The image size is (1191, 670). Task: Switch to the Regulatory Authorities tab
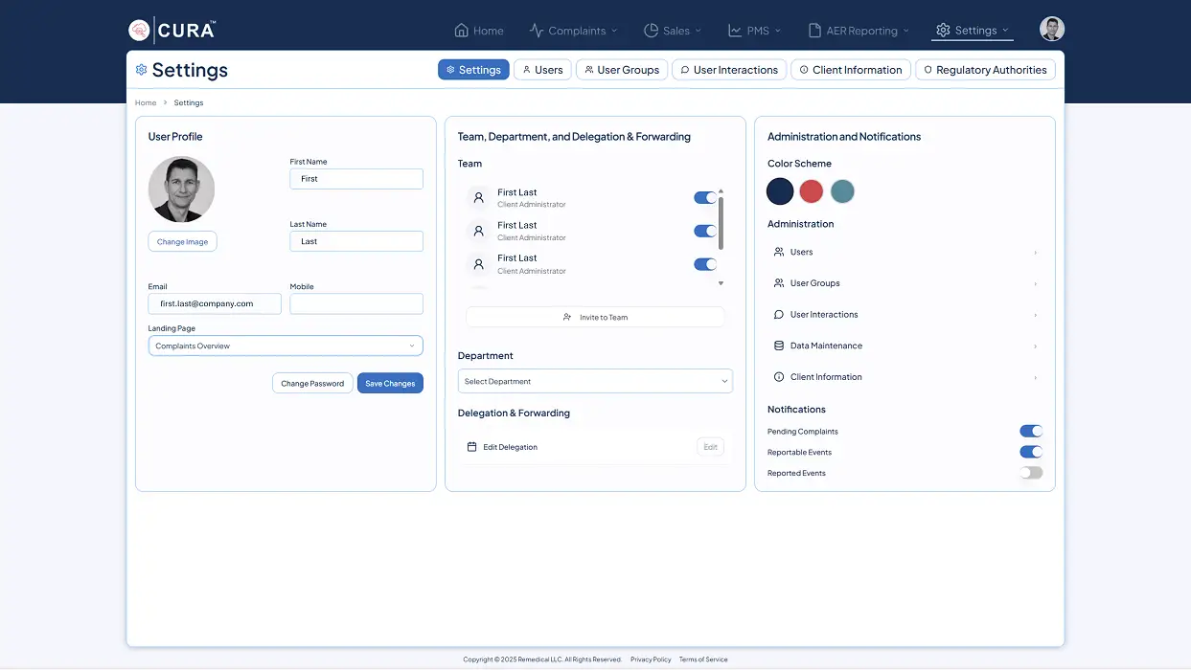985,70
